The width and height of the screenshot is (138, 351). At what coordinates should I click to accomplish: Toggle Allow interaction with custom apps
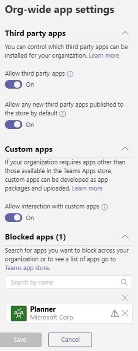click(14, 218)
